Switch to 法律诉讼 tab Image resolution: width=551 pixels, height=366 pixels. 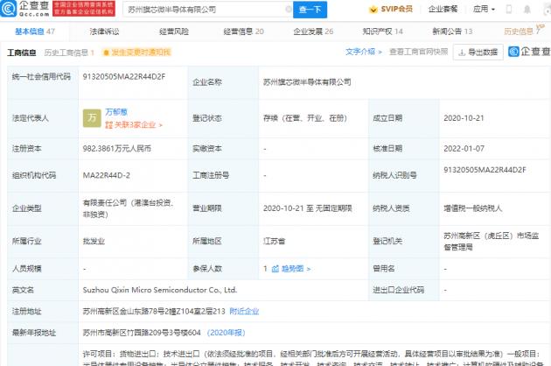[x=104, y=32]
